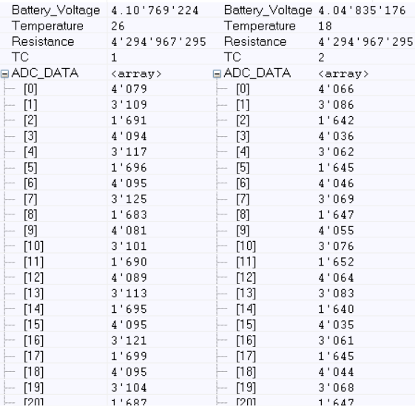The height and width of the screenshot is (406, 415).
Task: Select the right Resistance label
Action: click(255, 41)
